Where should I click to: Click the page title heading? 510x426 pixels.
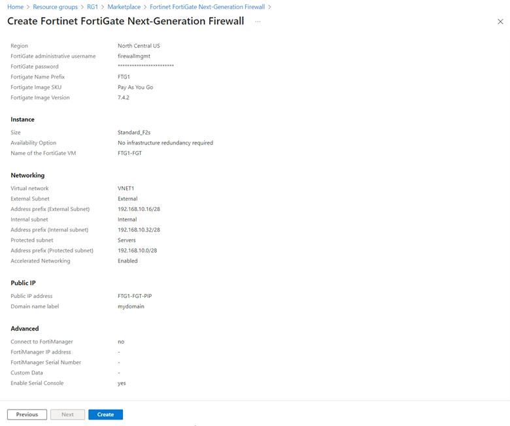click(126, 21)
